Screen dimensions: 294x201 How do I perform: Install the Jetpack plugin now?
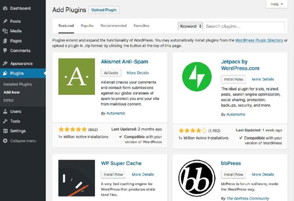pos(234,79)
